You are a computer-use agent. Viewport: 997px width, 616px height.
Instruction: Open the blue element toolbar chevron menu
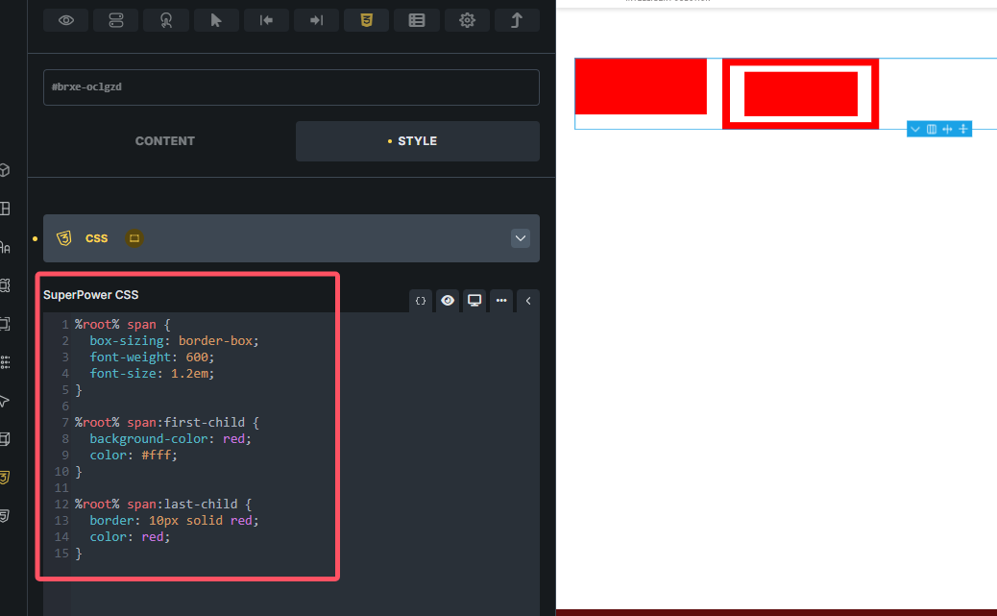(x=915, y=129)
